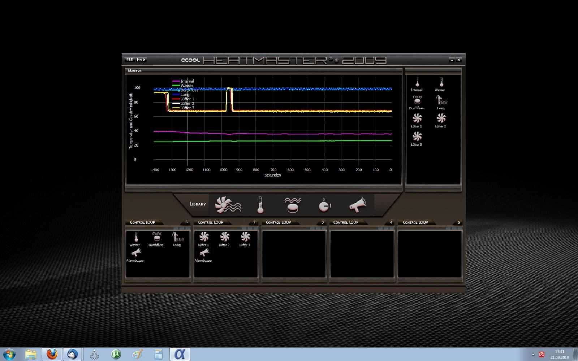
Task: Select the flow sensor icon in the Library
Action: pyautogui.click(x=293, y=205)
